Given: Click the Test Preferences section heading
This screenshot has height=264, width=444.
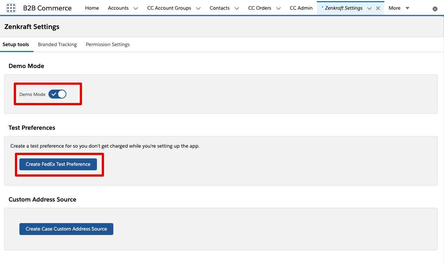Looking at the screenshot, I should coord(32,128).
